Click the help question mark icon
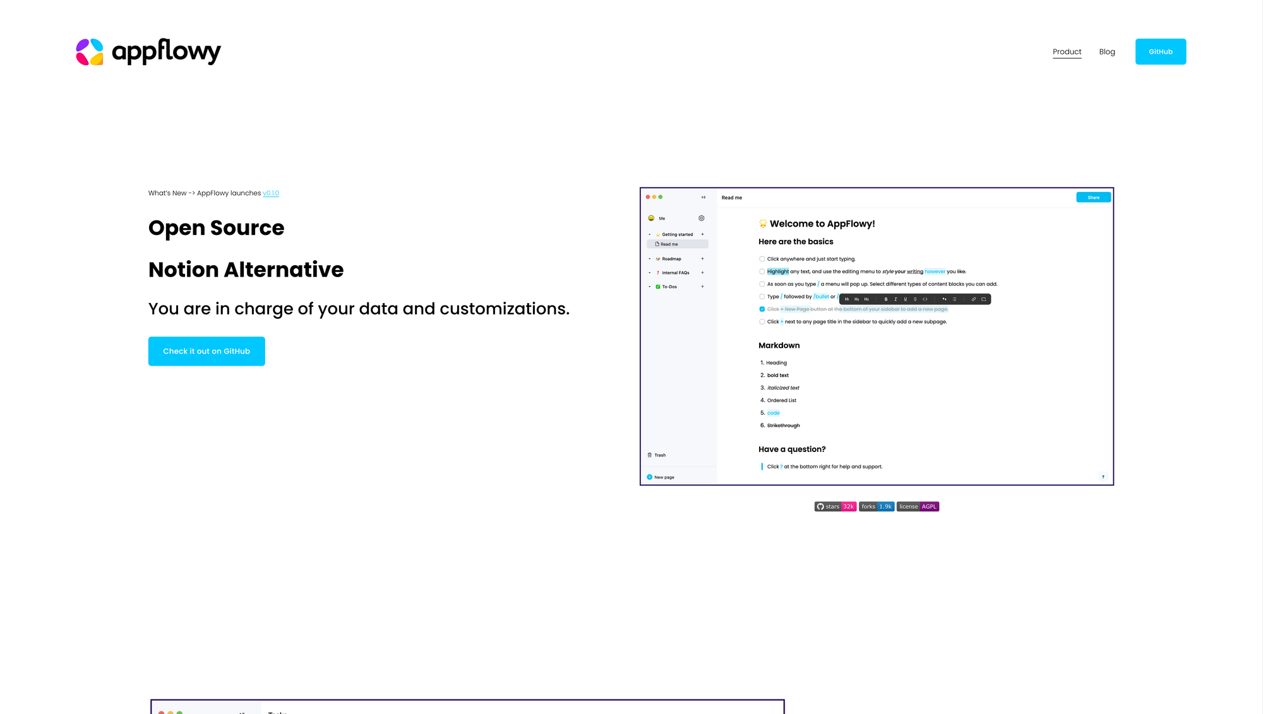 (1103, 477)
